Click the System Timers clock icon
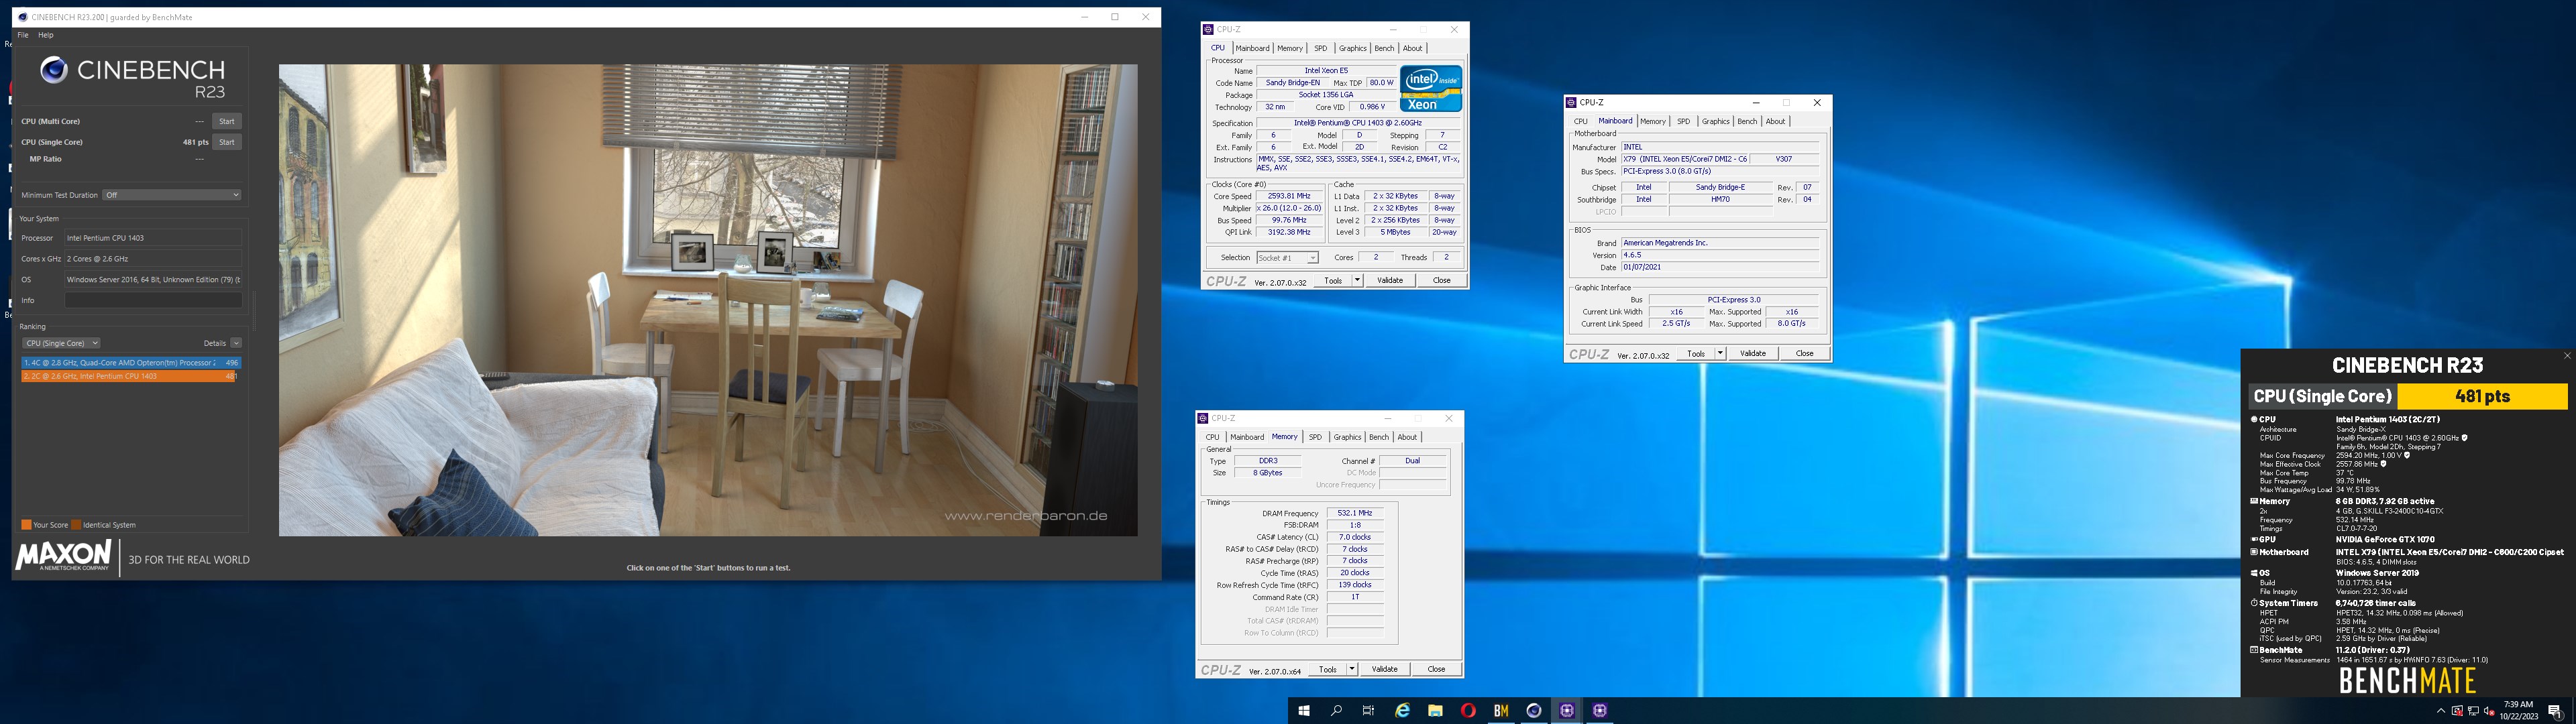 tap(2254, 603)
